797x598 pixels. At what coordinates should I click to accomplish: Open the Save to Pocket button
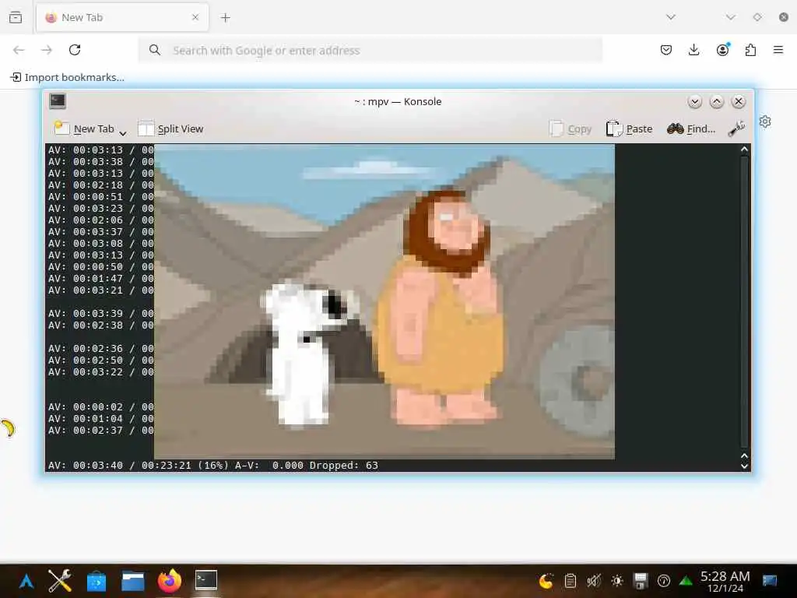666,50
